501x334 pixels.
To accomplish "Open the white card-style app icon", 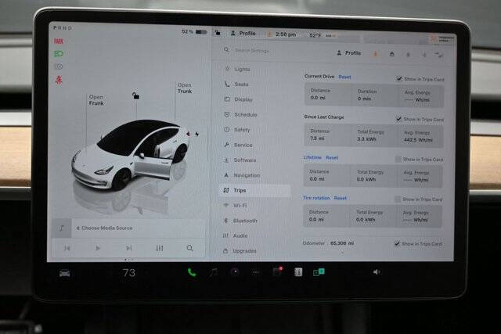I will [x=298, y=272].
